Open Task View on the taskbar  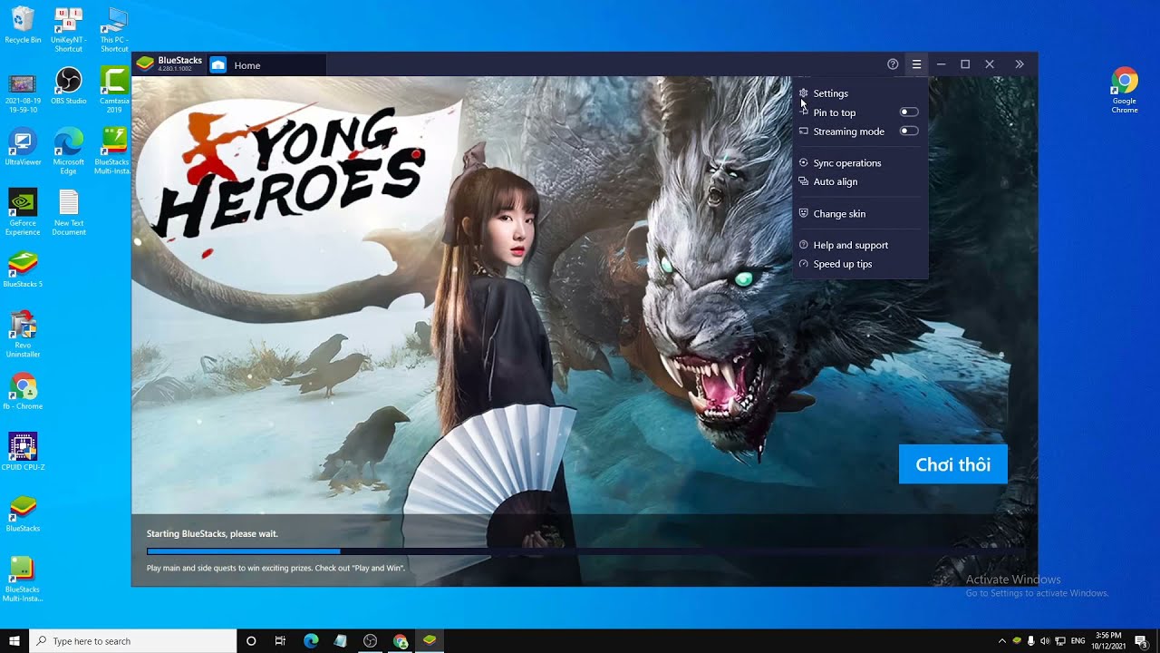(x=280, y=641)
